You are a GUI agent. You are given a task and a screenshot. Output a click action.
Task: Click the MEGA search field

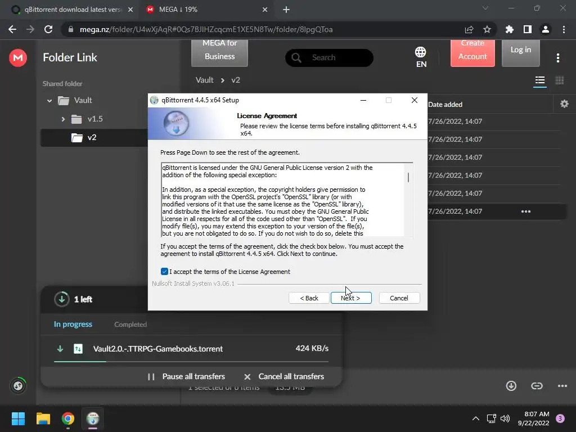pyautogui.click(x=329, y=58)
